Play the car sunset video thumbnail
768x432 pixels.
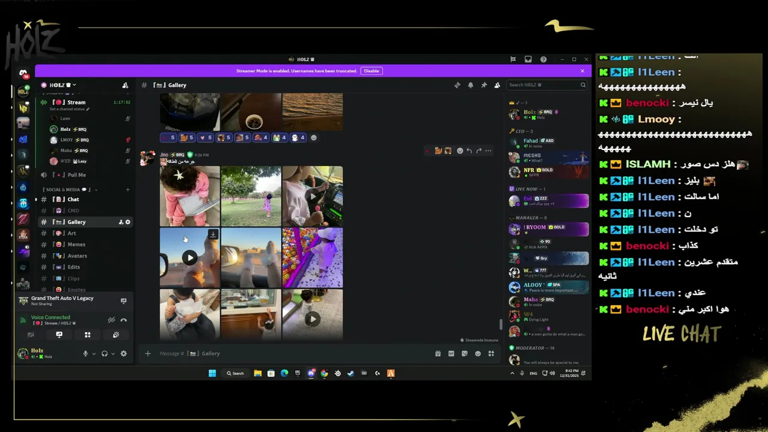click(x=190, y=257)
